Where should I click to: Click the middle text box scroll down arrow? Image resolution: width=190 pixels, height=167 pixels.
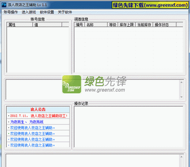coord(181,97)
